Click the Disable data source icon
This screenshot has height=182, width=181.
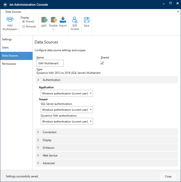pyautogui.click(x=54, y=20)
